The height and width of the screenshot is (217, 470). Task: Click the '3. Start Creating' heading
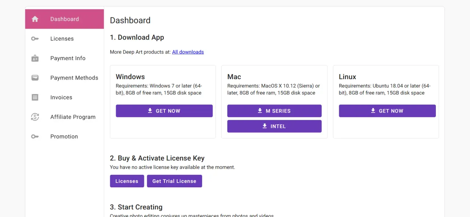click(x=136, y=207)
